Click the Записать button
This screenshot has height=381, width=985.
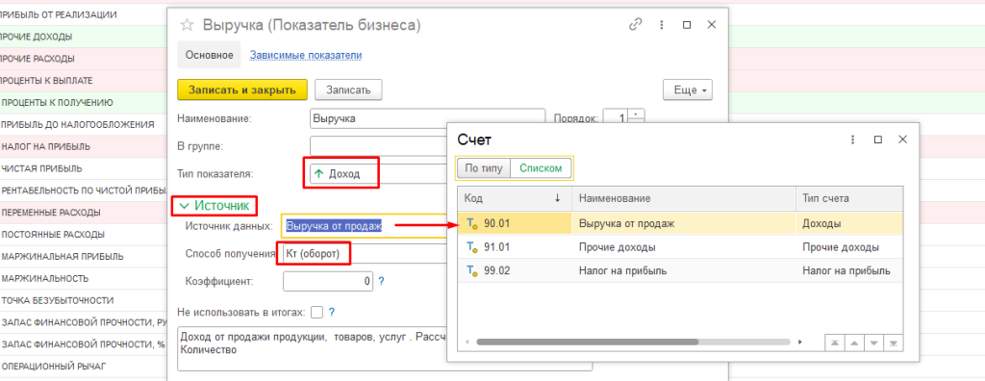coord(348,89)
